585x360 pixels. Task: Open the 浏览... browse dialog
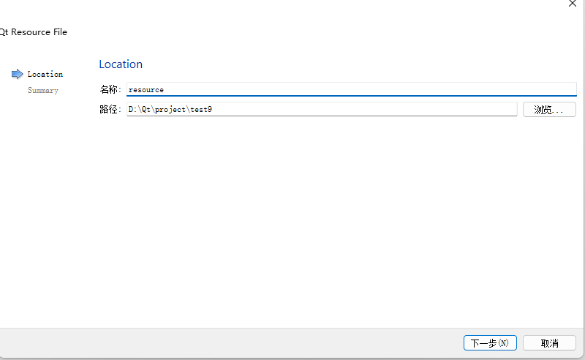pyautogui.click(x=549, y=110)
